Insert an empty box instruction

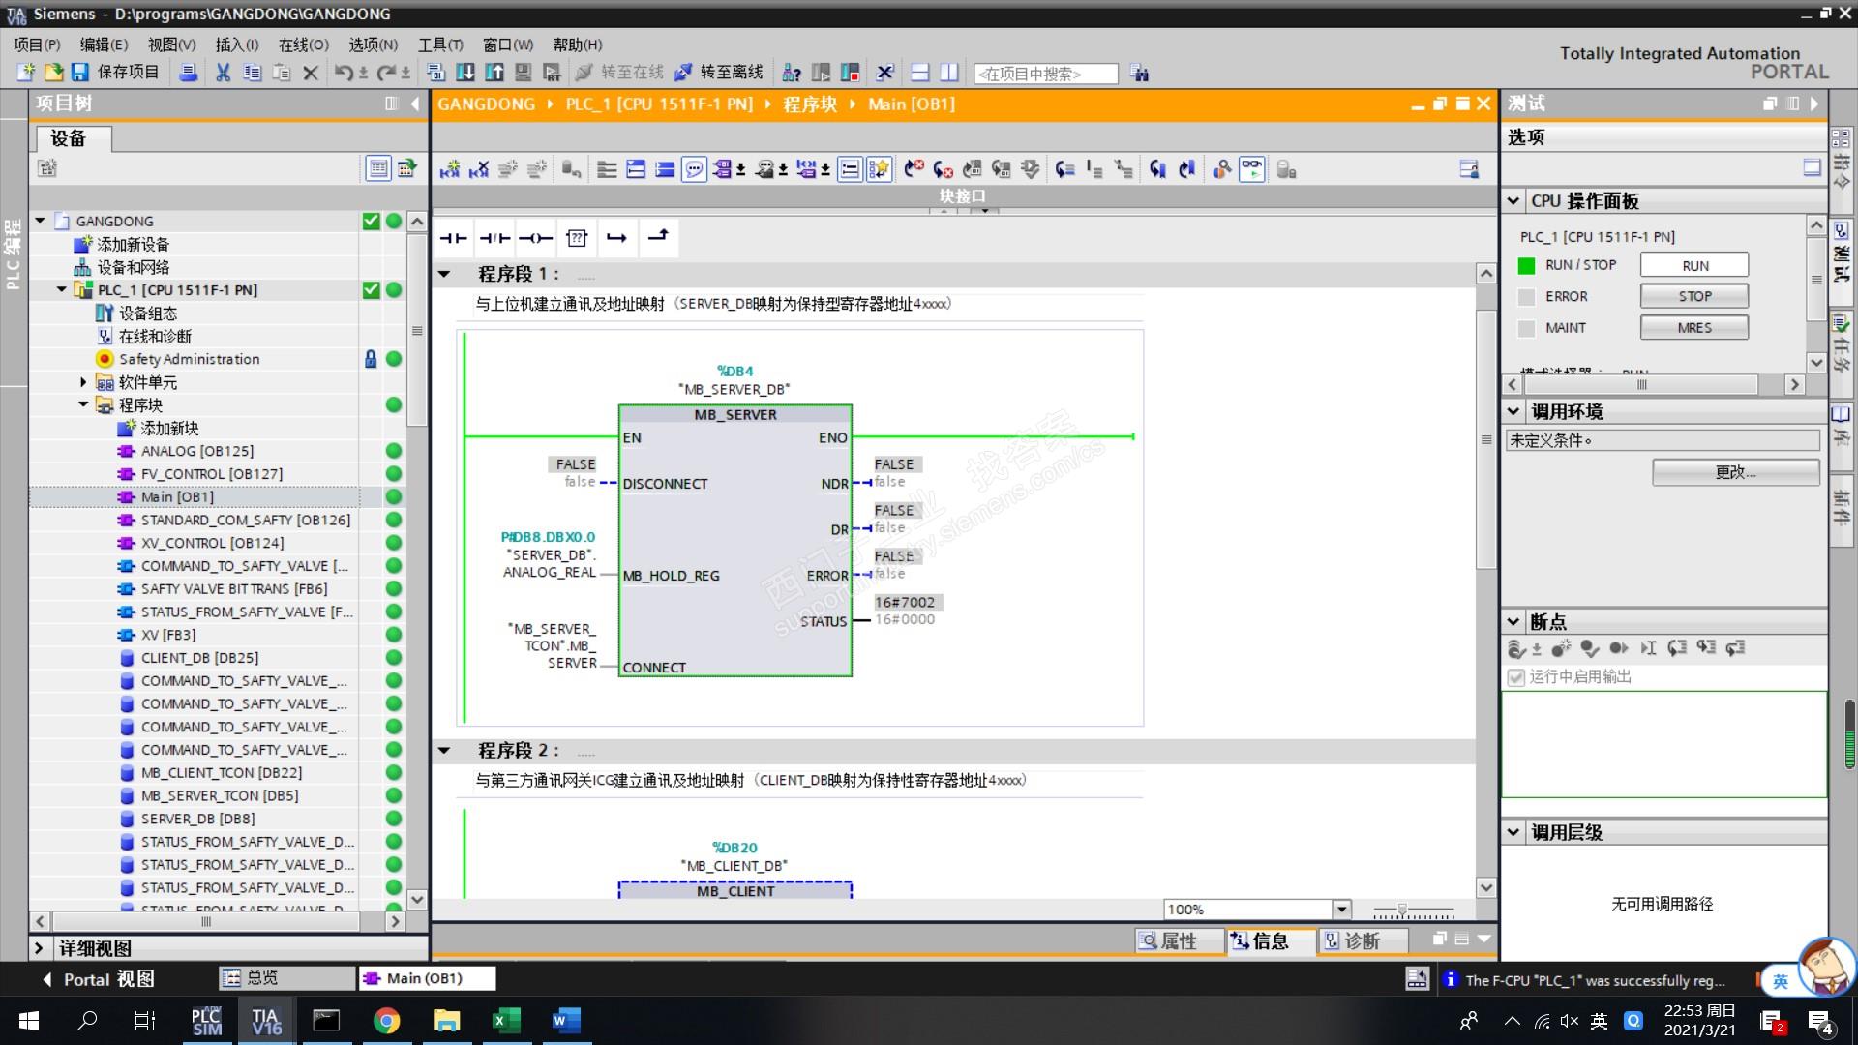coord(577,238)
